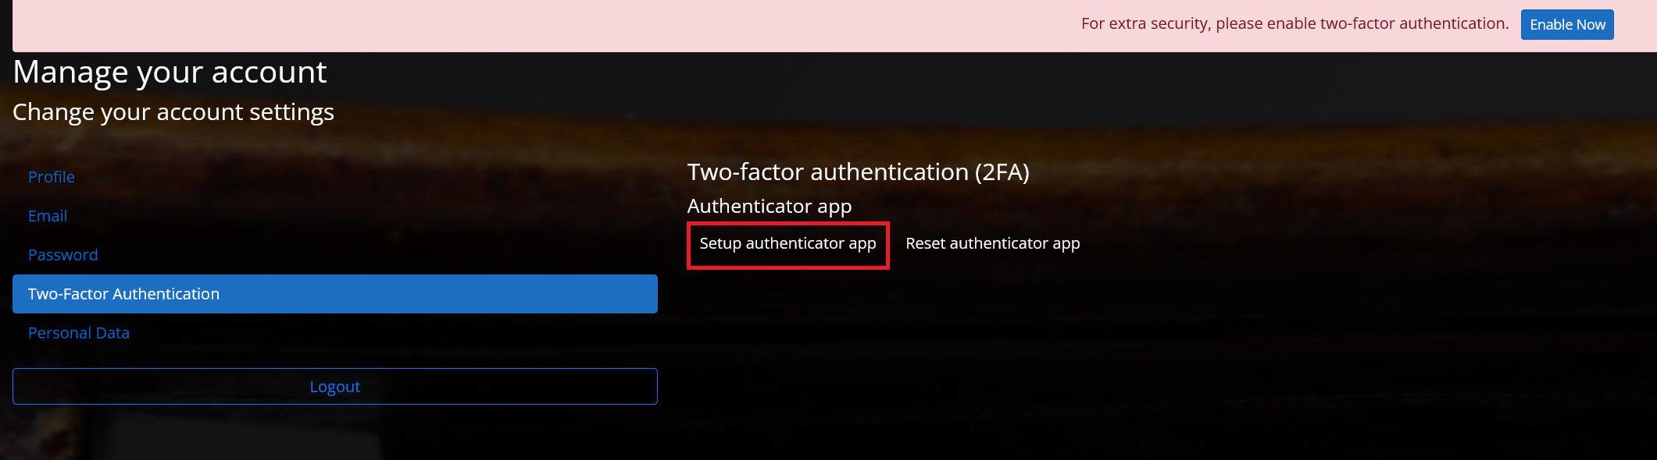This screenshot has height=460, width=1657.
Task: Switch to Personal Data in account menu
Action: pyautogui.click(x=79, y=333)
